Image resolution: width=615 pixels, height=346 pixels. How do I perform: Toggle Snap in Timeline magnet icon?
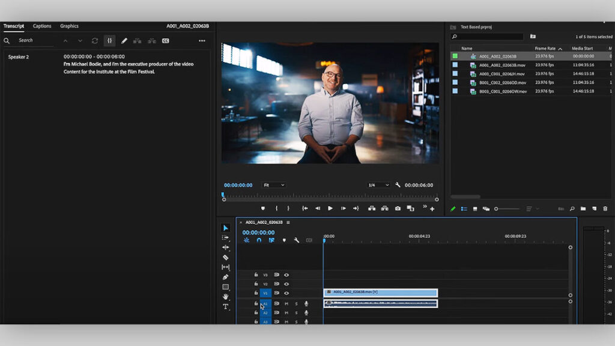pos(259,240)
